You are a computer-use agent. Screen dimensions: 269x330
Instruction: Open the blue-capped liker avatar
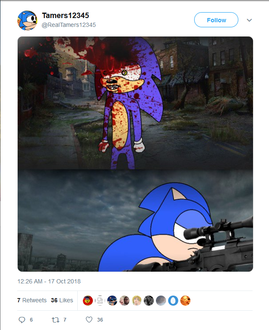point(112,300)
